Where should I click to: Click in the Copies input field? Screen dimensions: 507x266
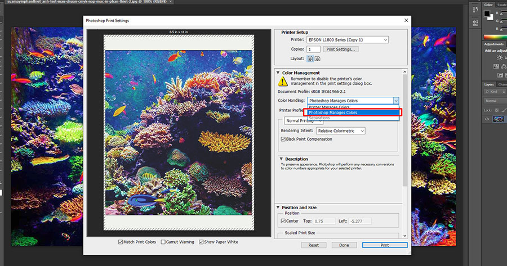313,49
